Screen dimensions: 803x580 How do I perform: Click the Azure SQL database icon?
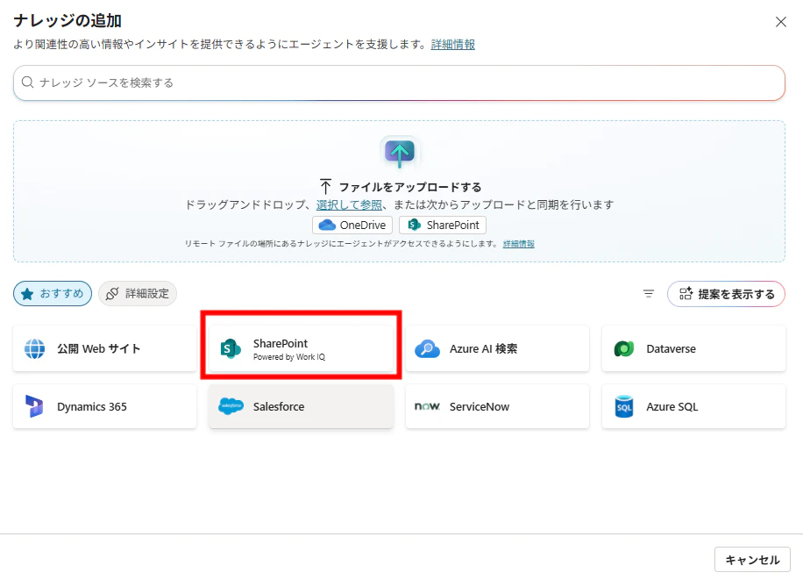tap(624, 406)
